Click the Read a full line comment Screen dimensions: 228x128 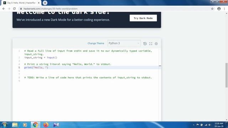click(x=88, y=52)
